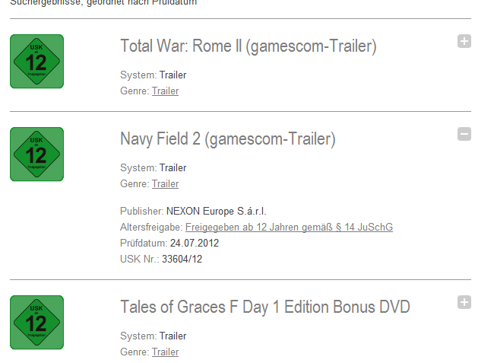This screenshot has width=494, height=363.
Task: Click USK 12 badge beside Total War: Rome II
Action: tap(36, 61)
